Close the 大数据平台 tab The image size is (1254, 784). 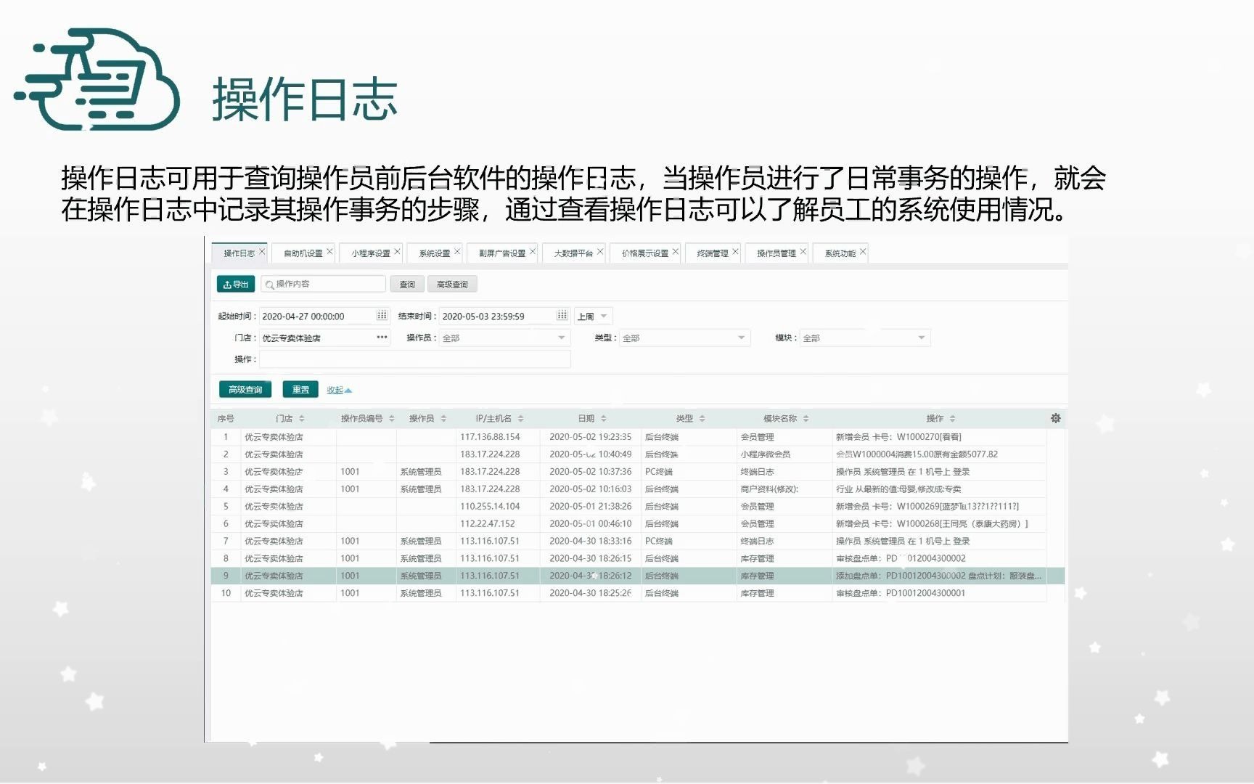coord(600,252)
